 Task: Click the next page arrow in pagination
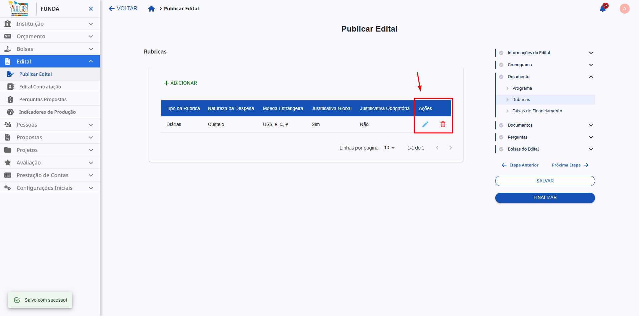click(x=451, y=148)
